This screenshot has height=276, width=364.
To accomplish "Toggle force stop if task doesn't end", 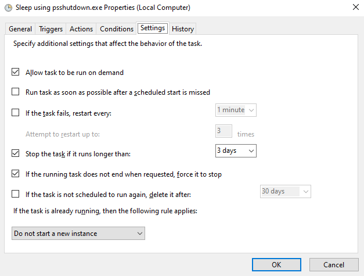I will click(16, 174).
